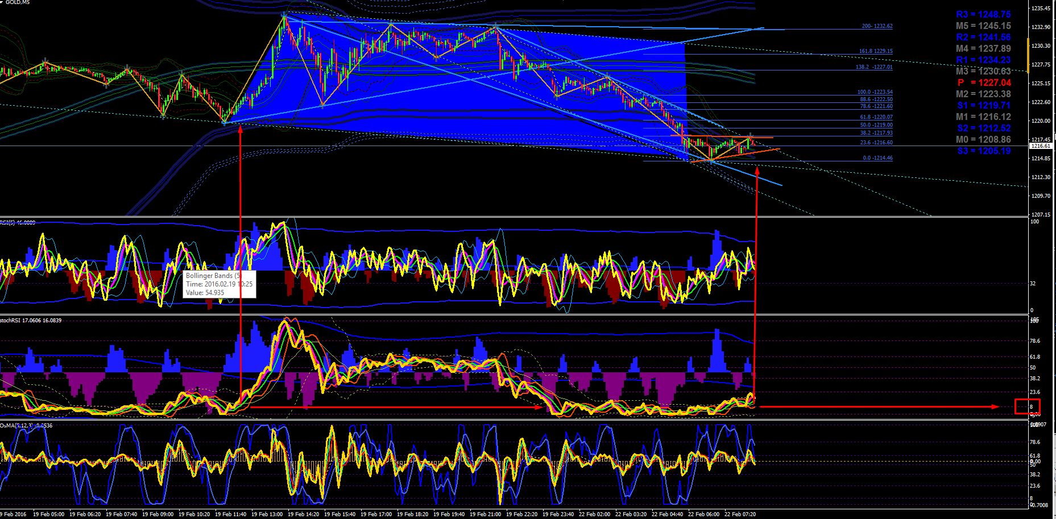Select the 22 Feb 02:00 time label

(594, 514)
